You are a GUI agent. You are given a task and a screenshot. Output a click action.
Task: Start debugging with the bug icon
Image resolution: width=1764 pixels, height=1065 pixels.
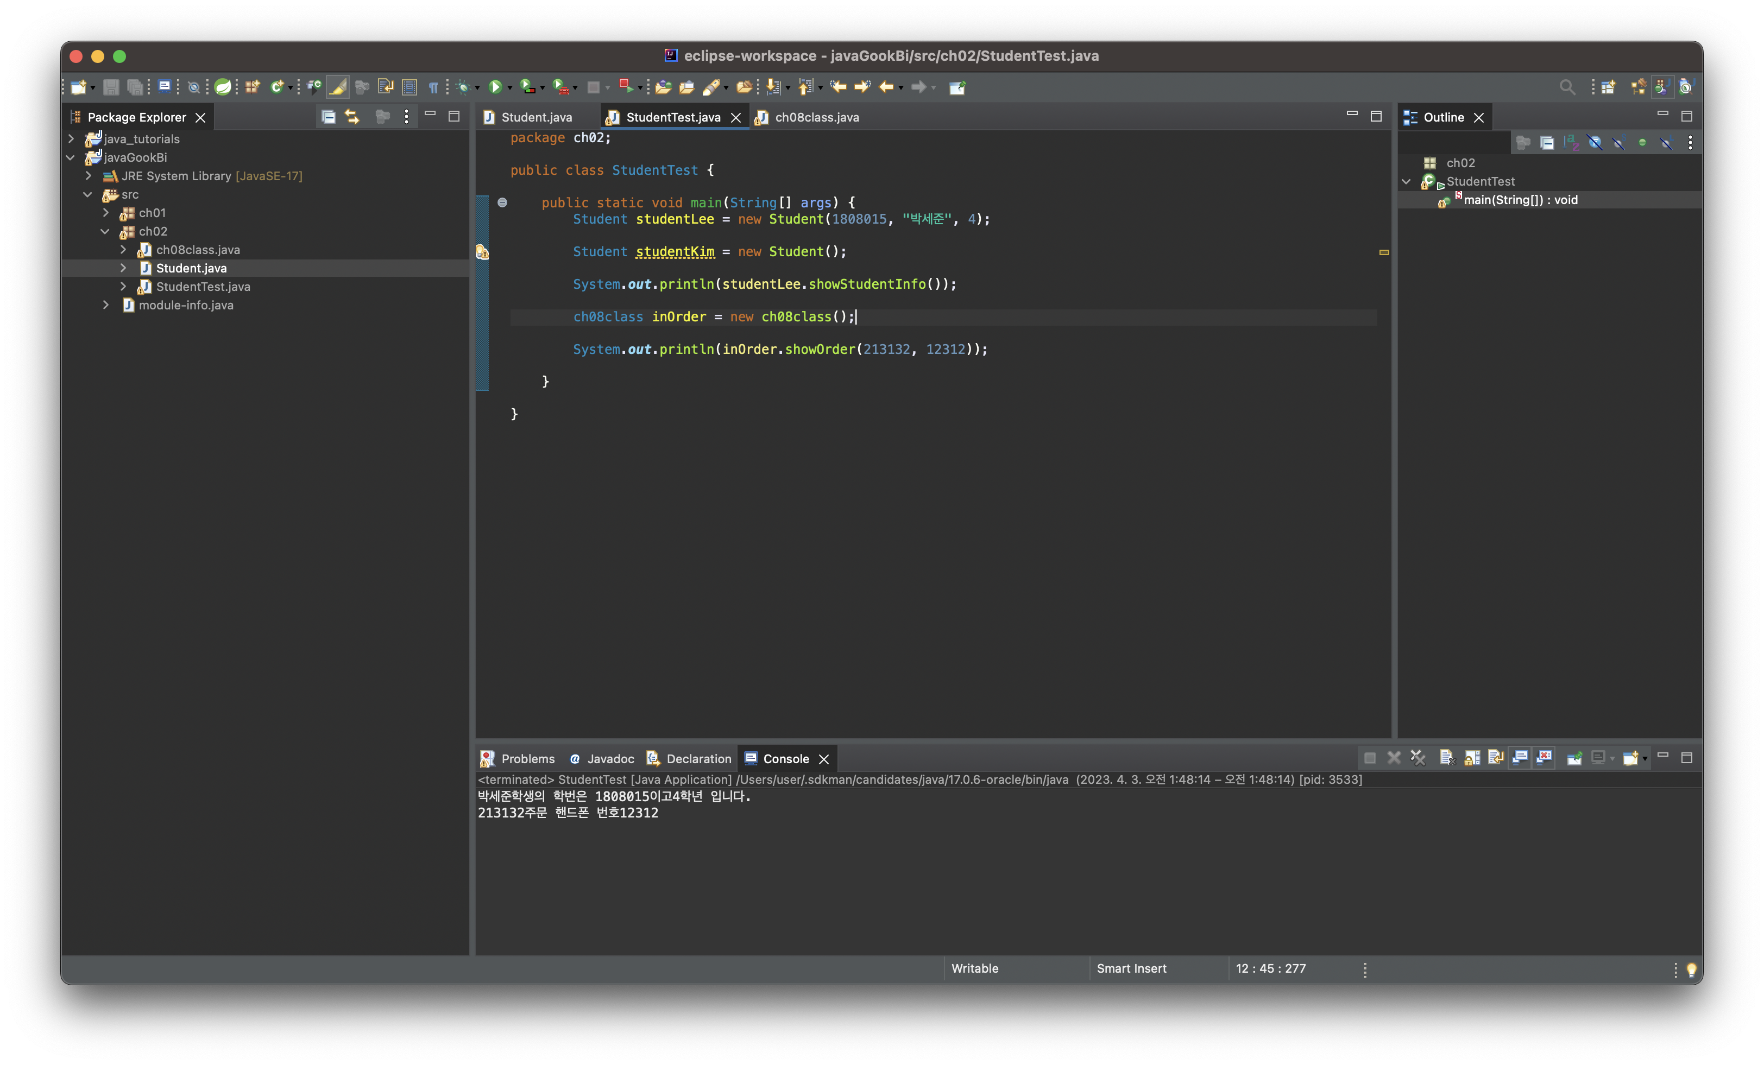(x=463, y=87)
